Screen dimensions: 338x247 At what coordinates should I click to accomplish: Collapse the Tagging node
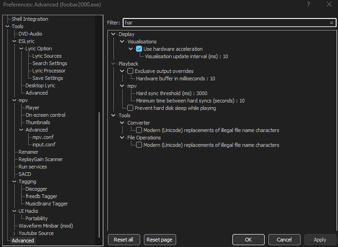(x=14, y=181)
